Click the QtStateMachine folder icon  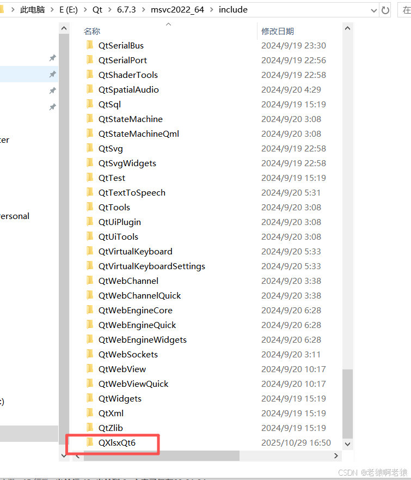[90, 119]
